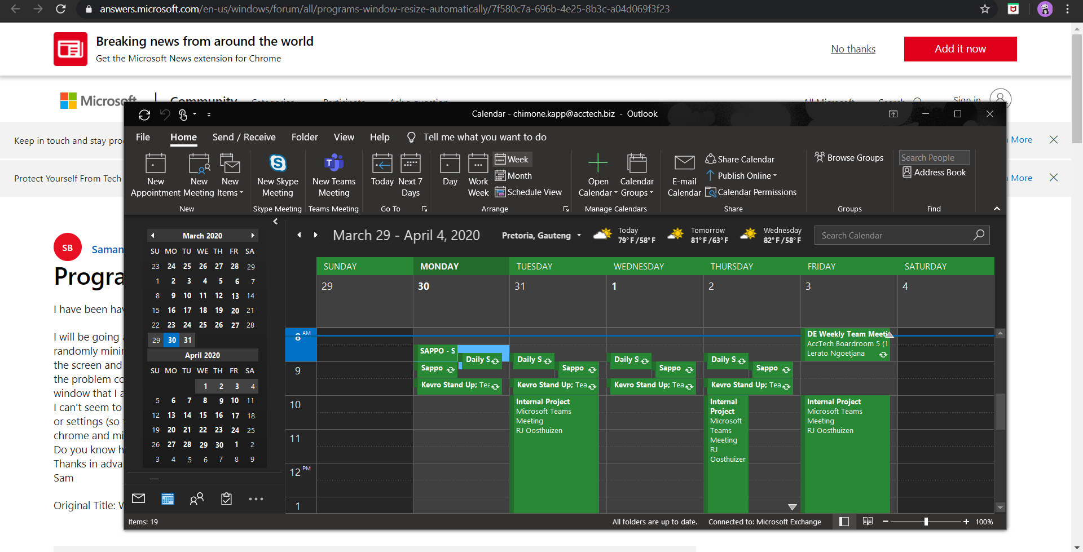Create a New Meeting
The width and height of the screenshot is (1083, 552).
tap(199, 175)
